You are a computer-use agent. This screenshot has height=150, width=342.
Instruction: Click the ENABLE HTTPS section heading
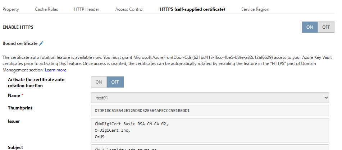pyautogui.click(x=18, y=27)
